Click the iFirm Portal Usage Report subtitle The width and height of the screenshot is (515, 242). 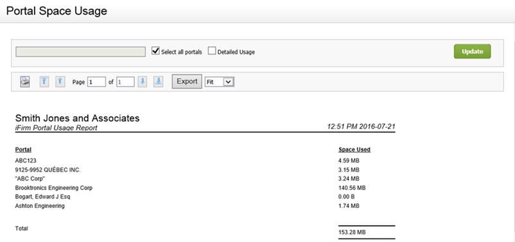click(56, 128)
